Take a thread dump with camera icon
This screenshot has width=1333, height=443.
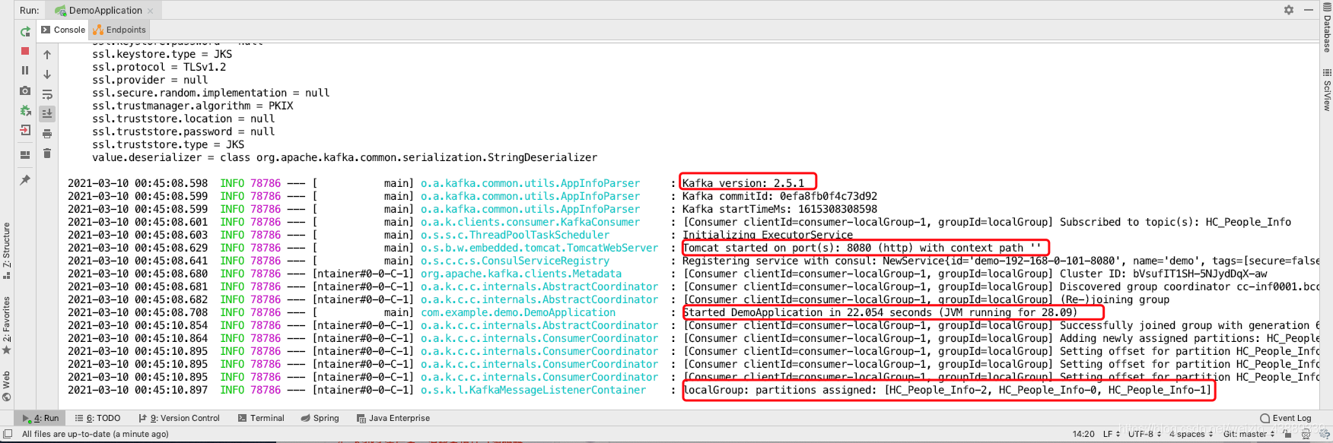(25, 90)
